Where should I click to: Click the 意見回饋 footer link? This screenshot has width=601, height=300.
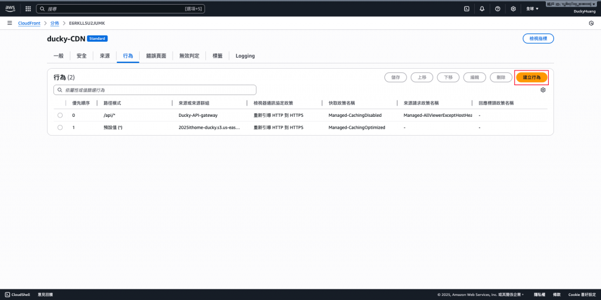pos(45,295)
